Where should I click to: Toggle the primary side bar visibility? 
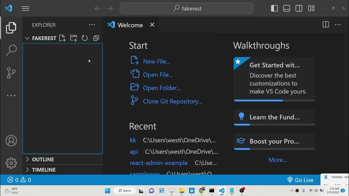[274, 8]
